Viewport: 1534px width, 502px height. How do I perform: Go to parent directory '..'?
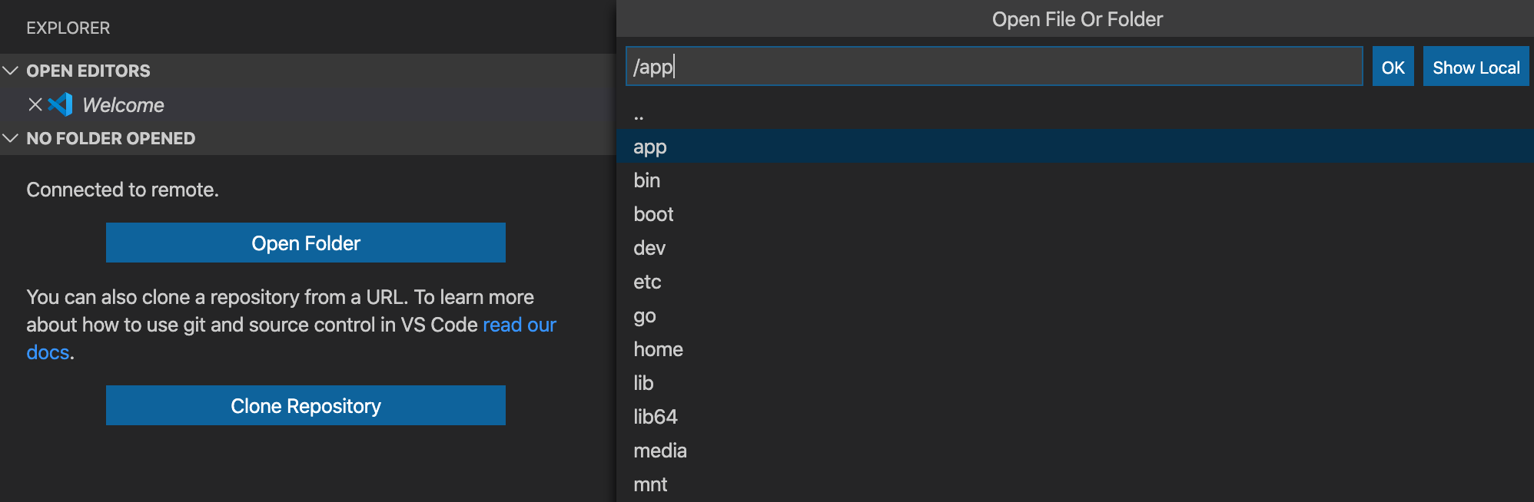1075,113
